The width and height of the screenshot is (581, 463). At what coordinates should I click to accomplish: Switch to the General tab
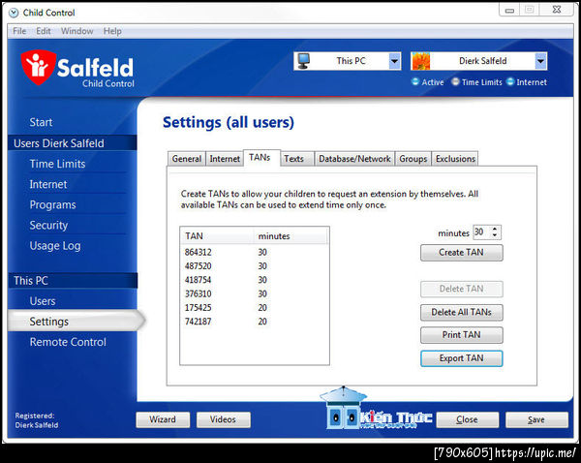pos(186,159)
